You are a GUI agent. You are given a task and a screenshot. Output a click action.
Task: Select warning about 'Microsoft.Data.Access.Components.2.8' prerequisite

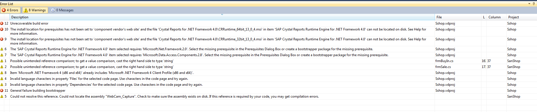199,55
